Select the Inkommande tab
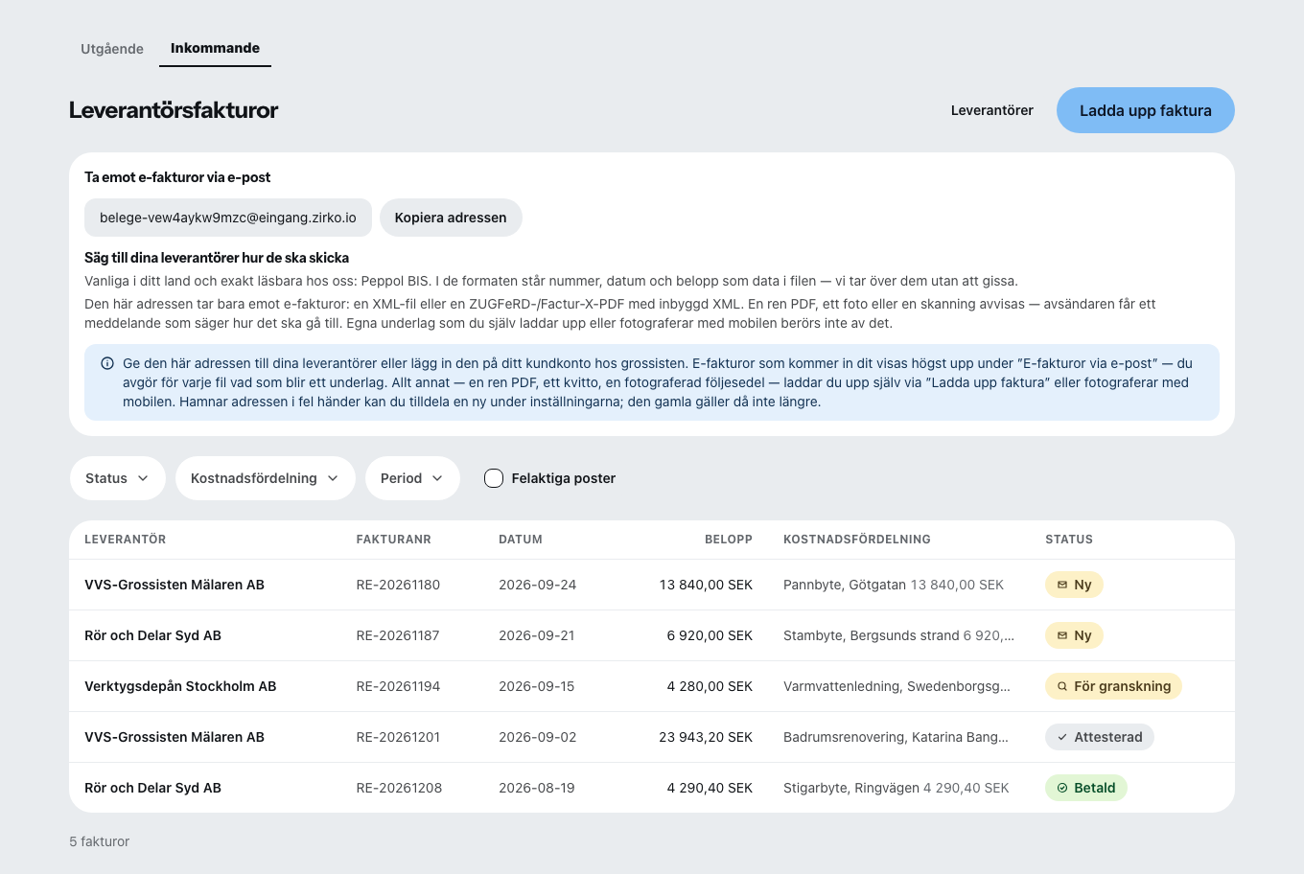The image size is (1304, 874). (x=215, y=48)
